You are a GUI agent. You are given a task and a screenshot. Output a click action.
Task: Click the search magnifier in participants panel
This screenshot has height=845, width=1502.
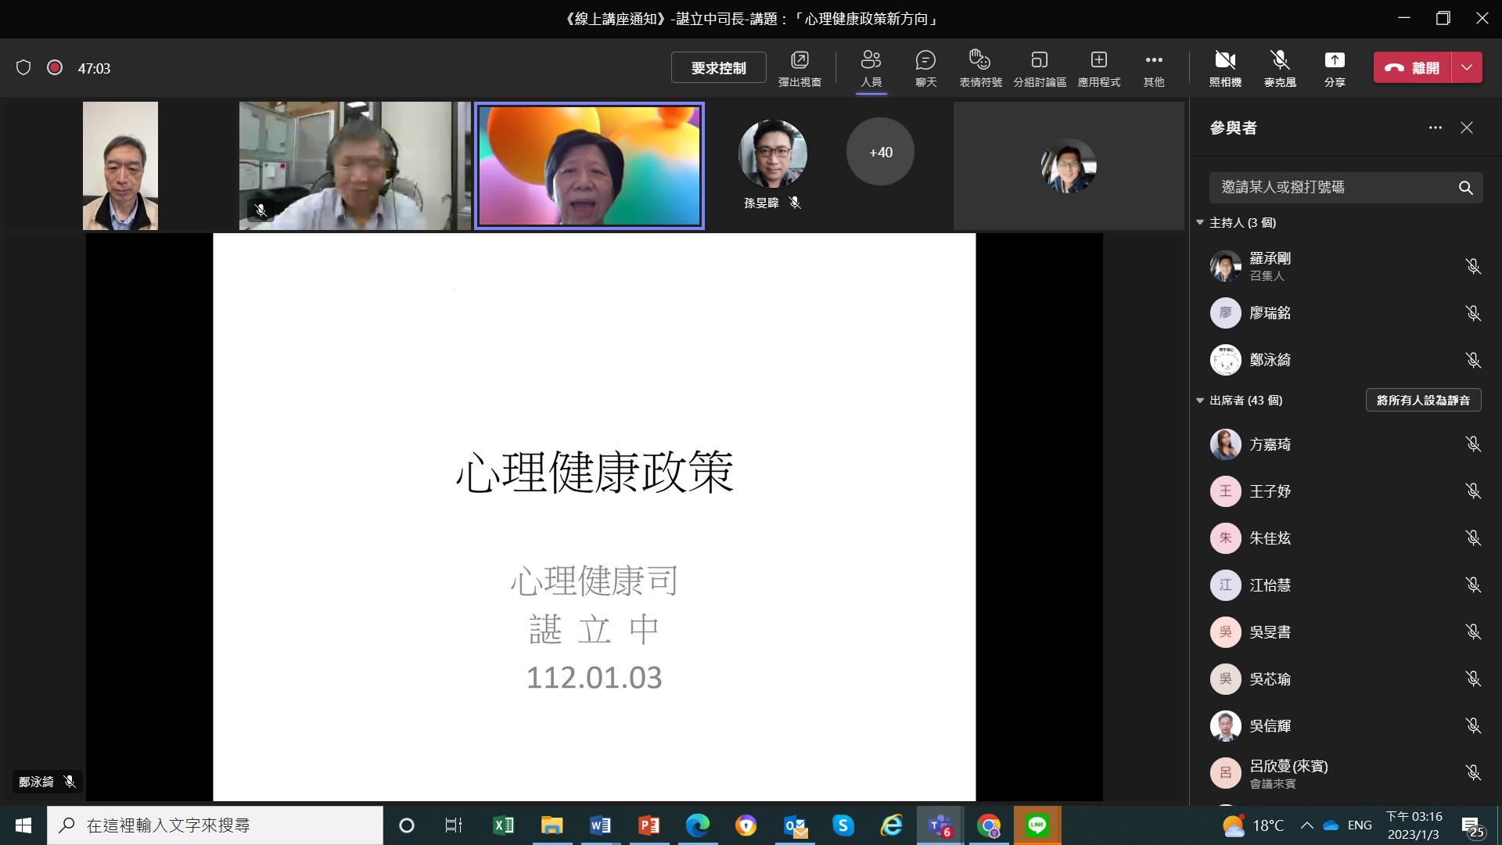(x=1465, y=188)
